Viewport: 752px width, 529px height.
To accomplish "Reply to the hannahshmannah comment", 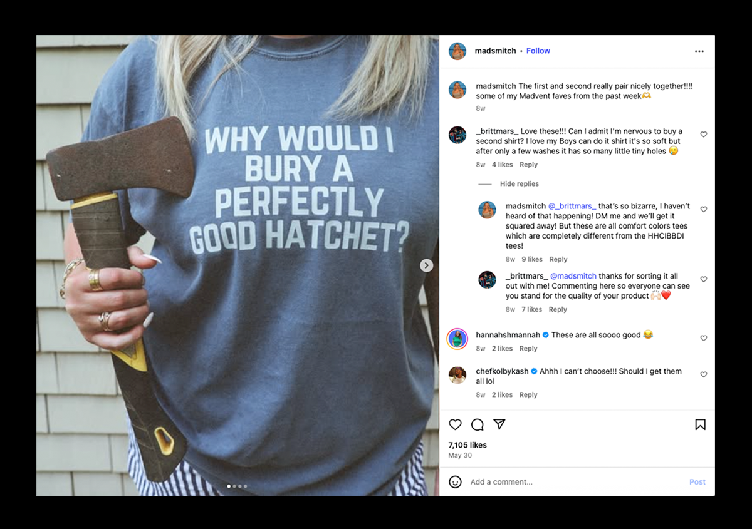I will (x=528, y=349).
